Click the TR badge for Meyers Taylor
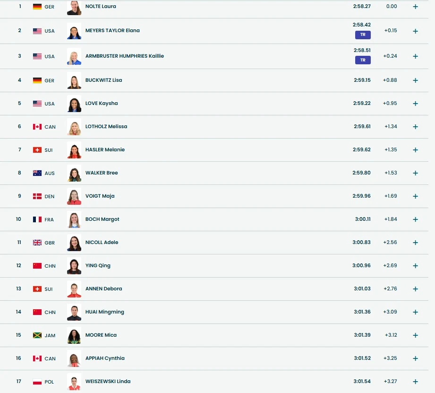Screen dimensions: 435x393 point(363,35)
